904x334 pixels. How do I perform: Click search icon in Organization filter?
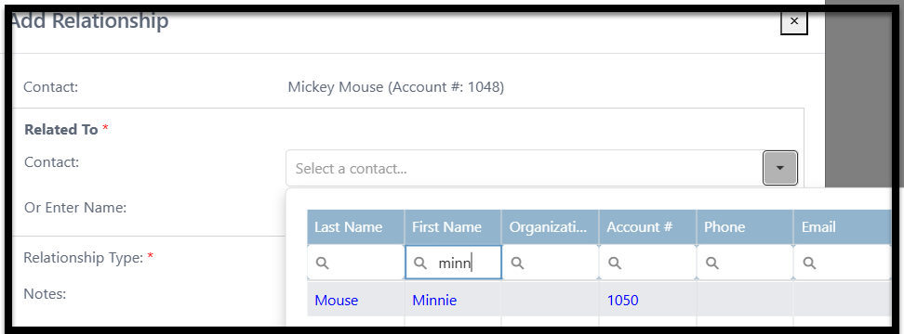click(518, 263)
